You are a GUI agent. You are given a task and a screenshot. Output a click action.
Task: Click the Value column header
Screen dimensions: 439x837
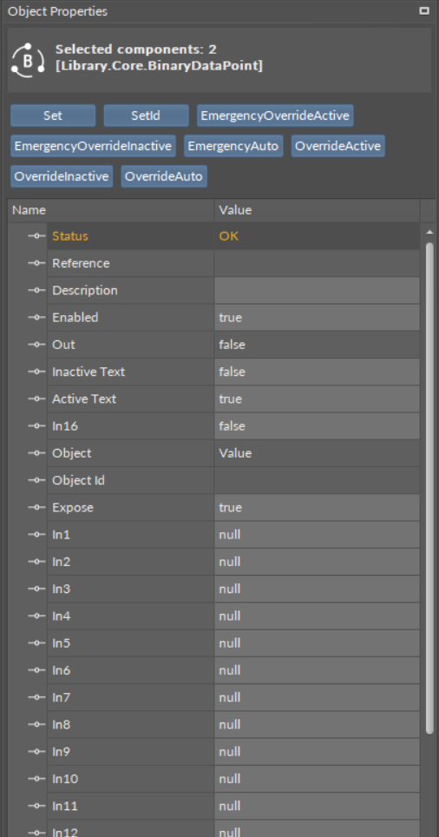pos(317,210)
